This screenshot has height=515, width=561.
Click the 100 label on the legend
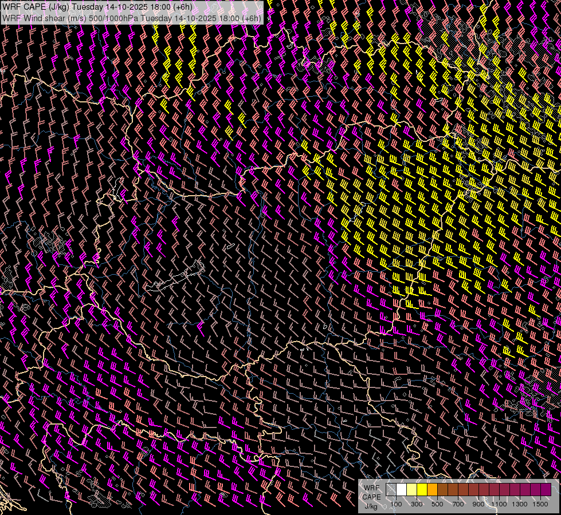(396, 504)
